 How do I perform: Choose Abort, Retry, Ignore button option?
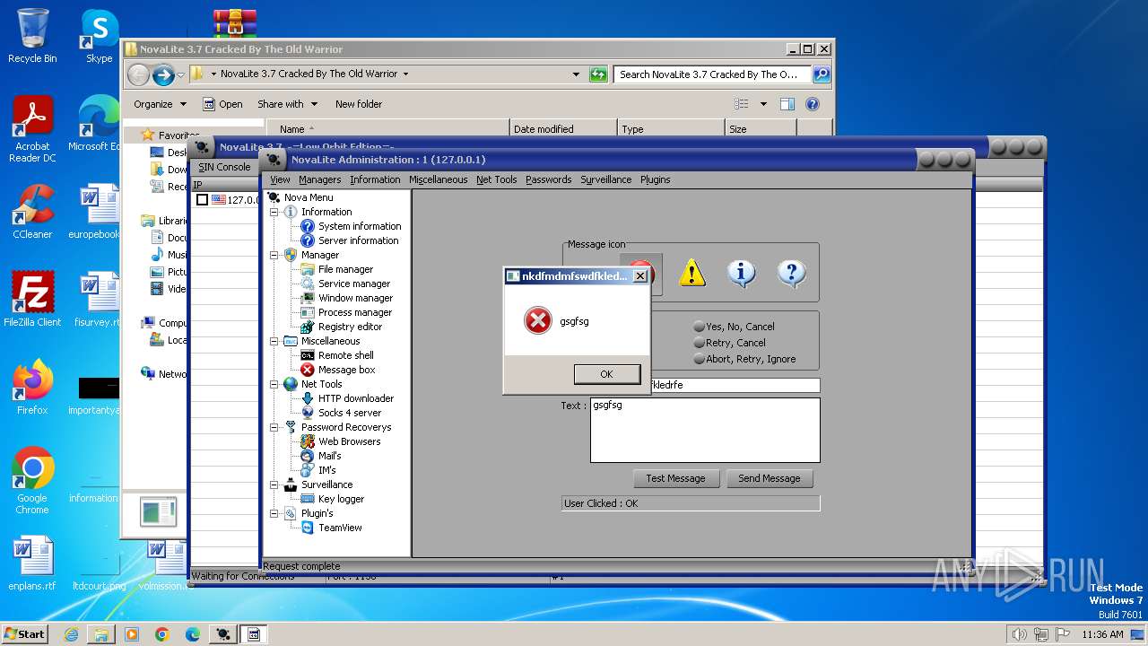click(744, 359)
